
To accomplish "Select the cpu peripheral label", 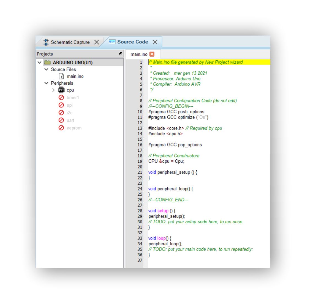I will 70,90.
